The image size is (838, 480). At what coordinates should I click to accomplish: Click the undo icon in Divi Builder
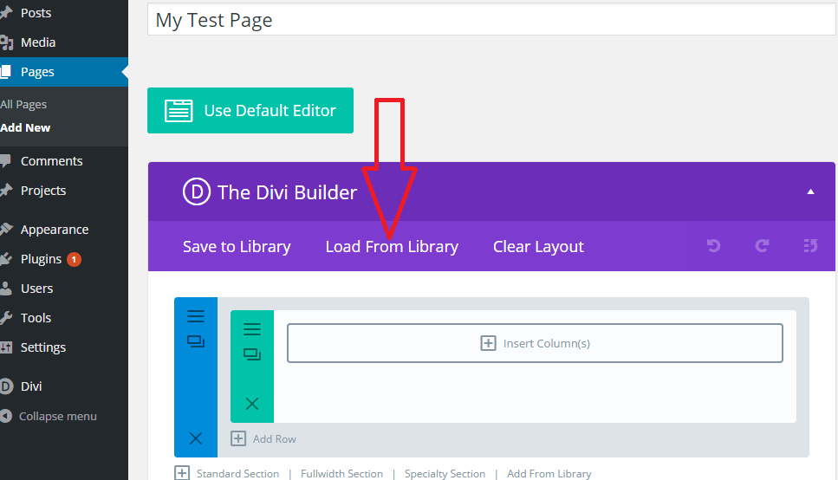pyautogui.click(x=713, y=246)
